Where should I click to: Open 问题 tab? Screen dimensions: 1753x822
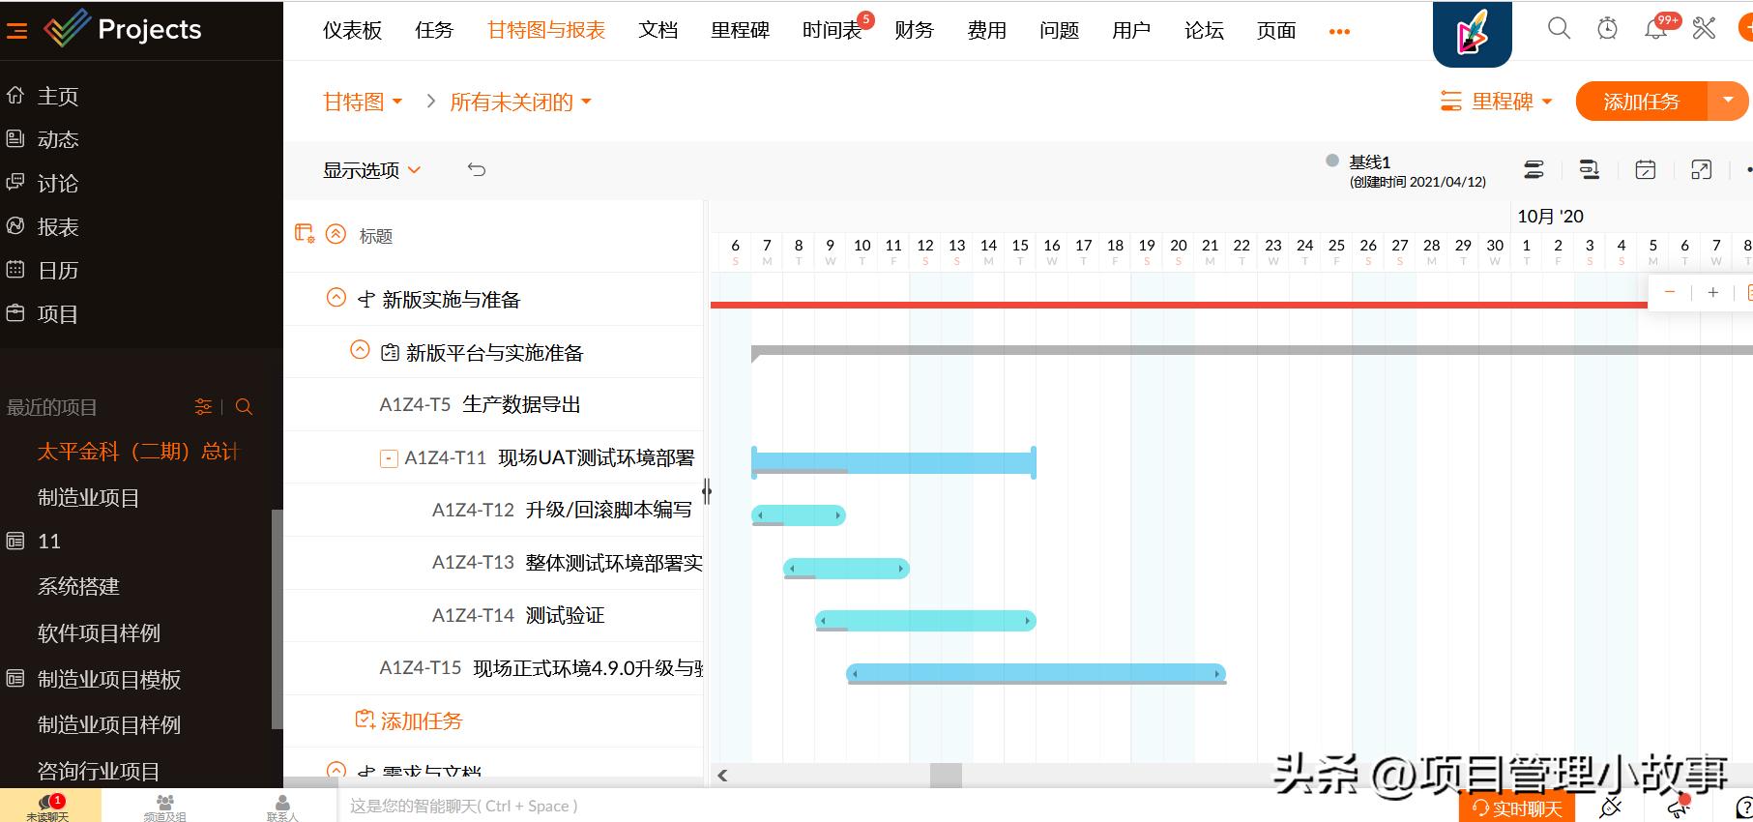[x=1059, y=30]
